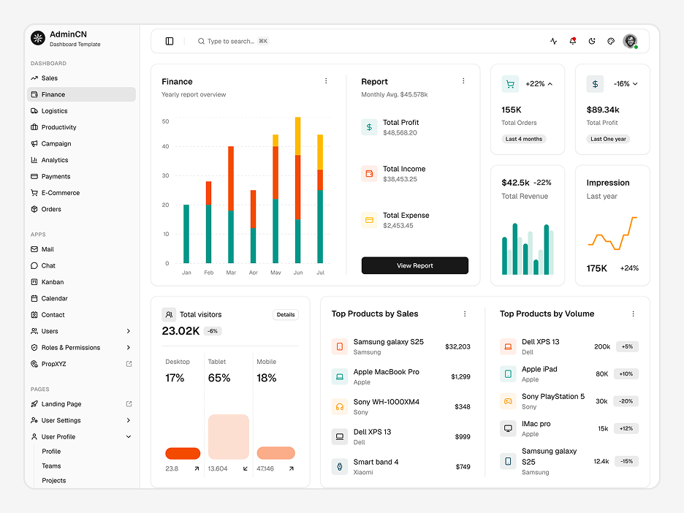
Task: Select Finance sidebar item
Action: pos(81,94)
